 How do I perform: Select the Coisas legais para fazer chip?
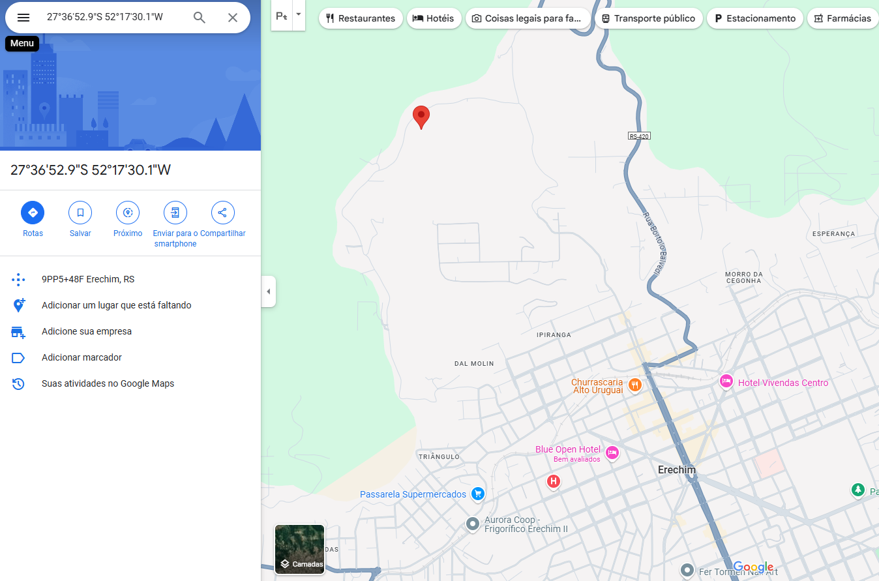(x=528, y=18)
